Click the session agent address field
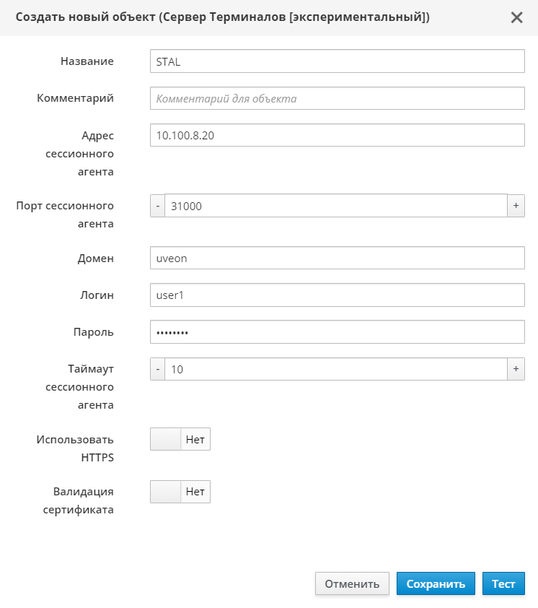Screen dimensions: 538x608 click(x=337, y=135)
